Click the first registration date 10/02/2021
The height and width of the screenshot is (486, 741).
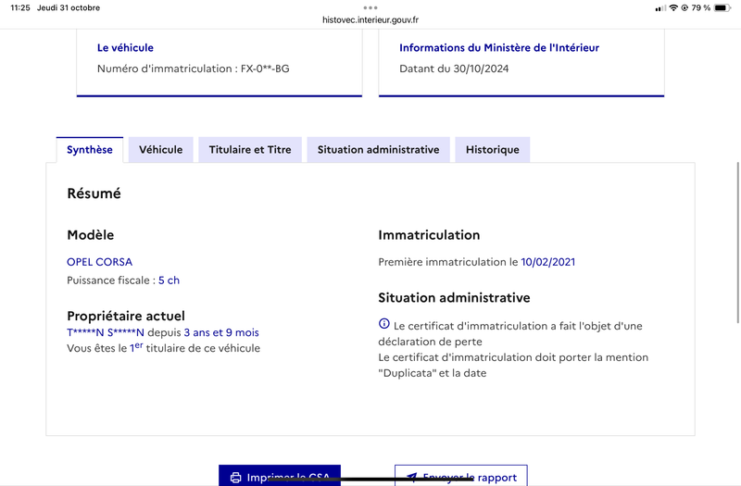[547, 262]
